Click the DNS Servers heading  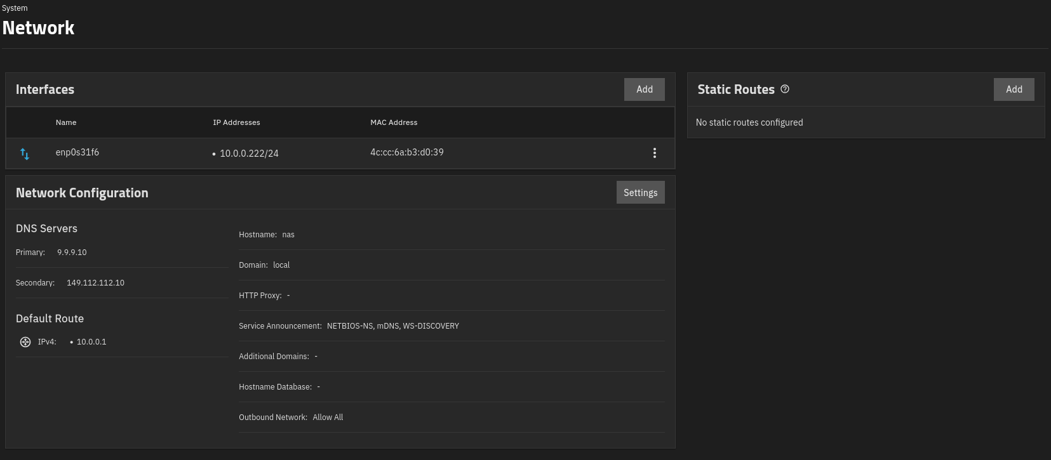click(x=46, y=228)
